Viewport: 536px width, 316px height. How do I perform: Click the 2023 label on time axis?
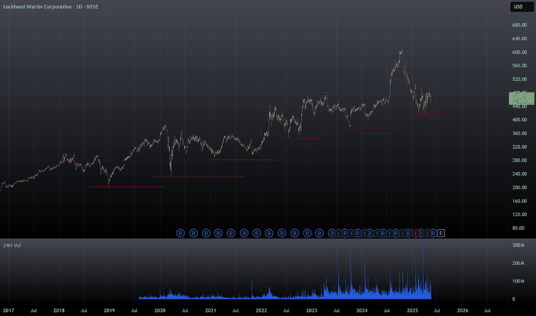pyautogui.click(x=311, y=310)
